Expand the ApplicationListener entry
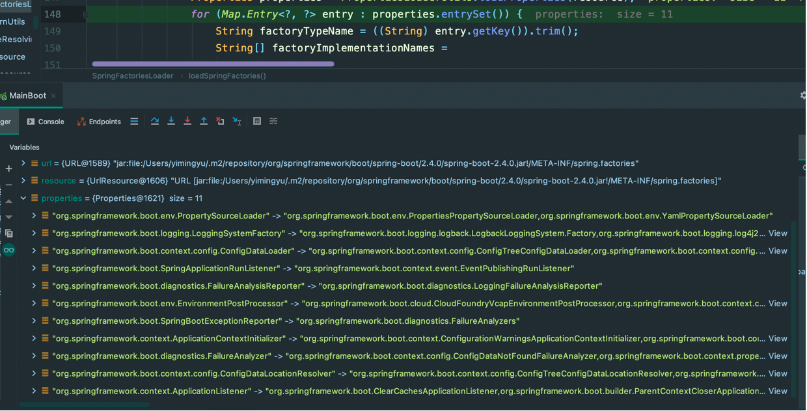Image resolution: width=807 pixels, height=411 pixels. (34, 391)
